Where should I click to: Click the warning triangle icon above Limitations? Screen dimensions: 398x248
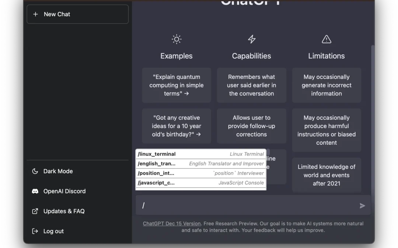(x=327, y=39)
